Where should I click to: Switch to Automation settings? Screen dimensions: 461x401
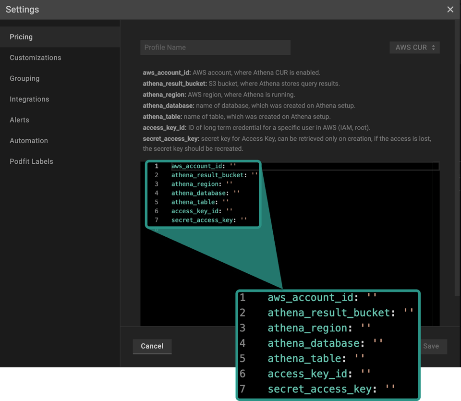[x=60, y=141]
